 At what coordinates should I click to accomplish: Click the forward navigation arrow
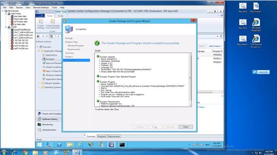click(43, 36)
